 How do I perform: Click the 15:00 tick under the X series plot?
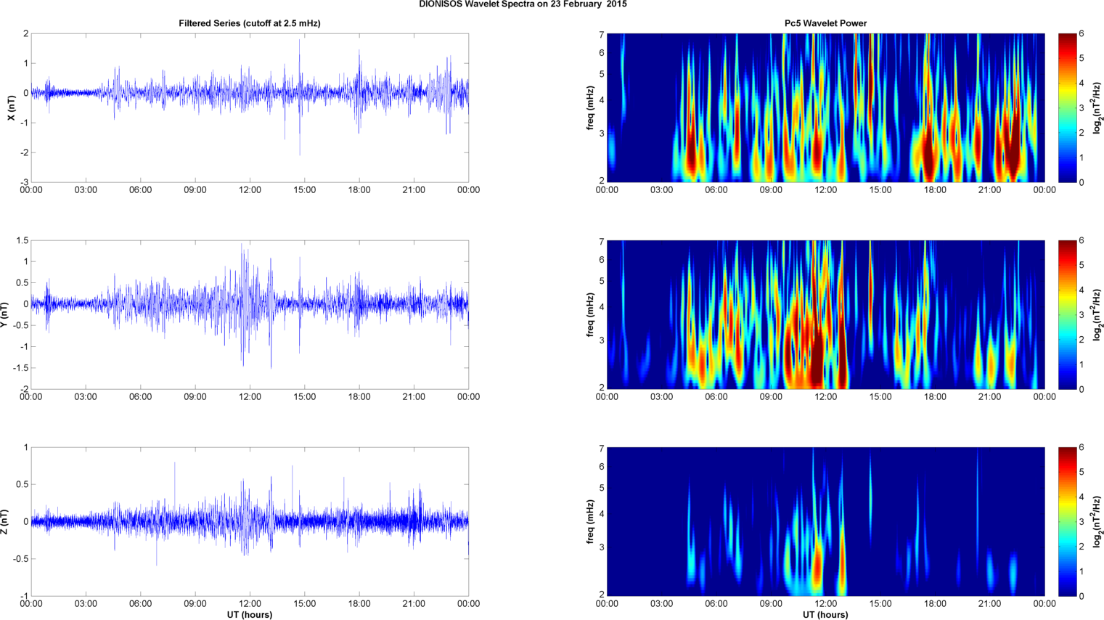pos(304,190)
